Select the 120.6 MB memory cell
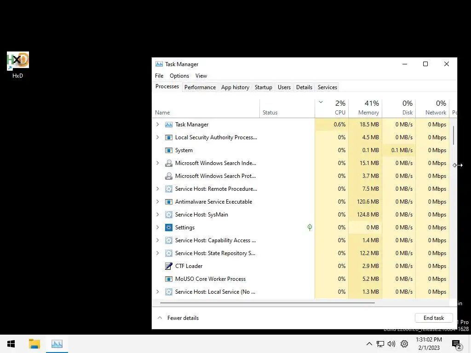This screenshot has height=353, width=471. point(365,202)
